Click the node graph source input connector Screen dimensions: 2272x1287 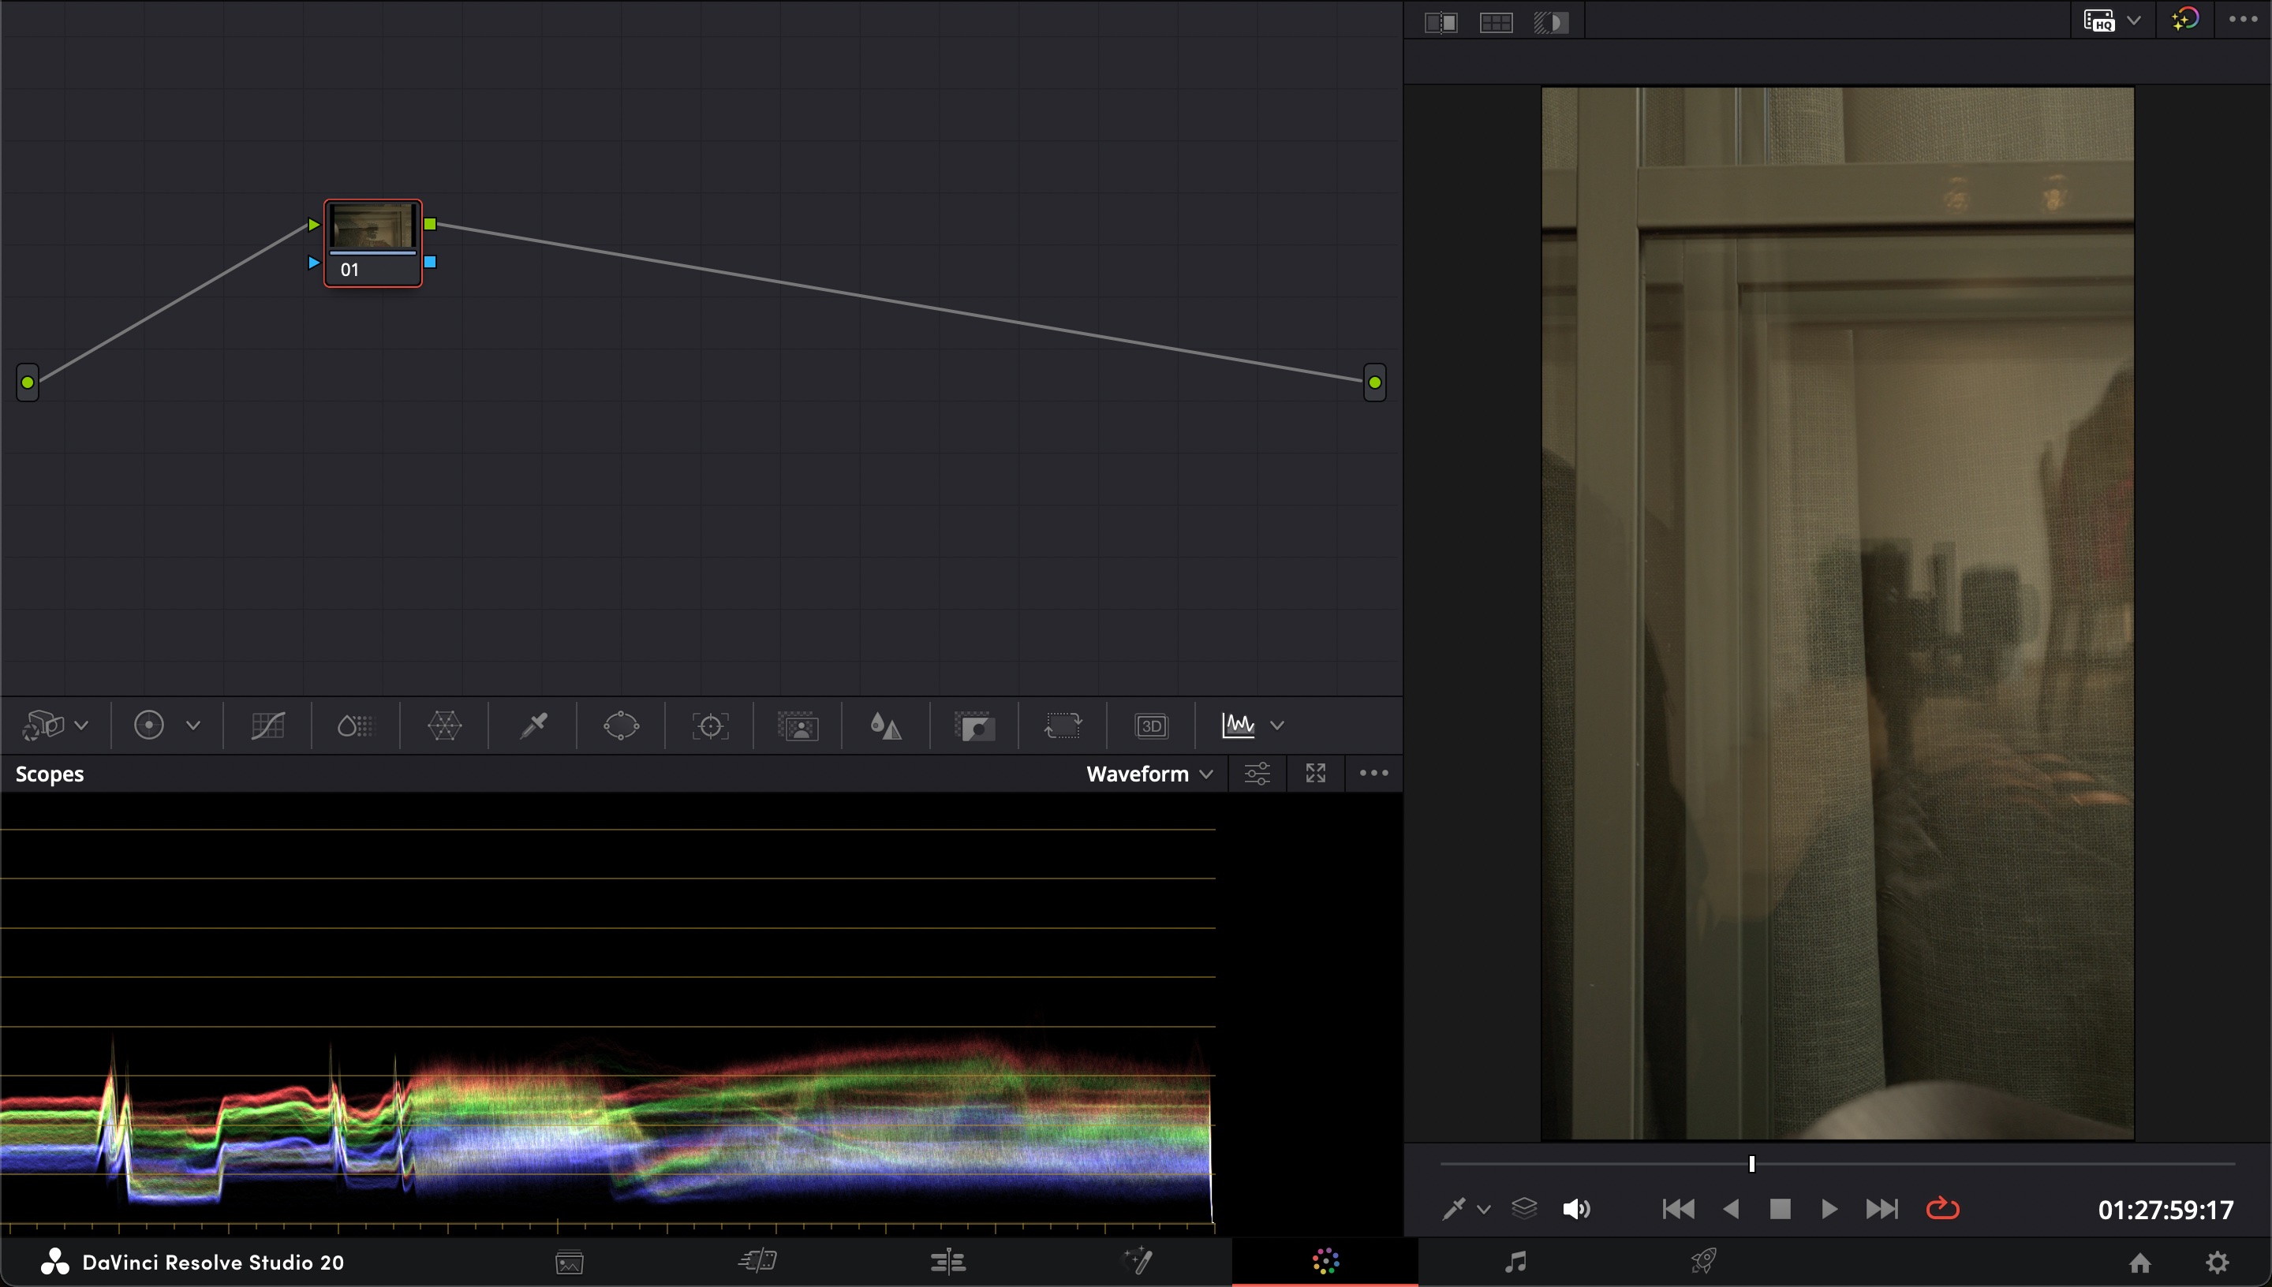(28, 382)
